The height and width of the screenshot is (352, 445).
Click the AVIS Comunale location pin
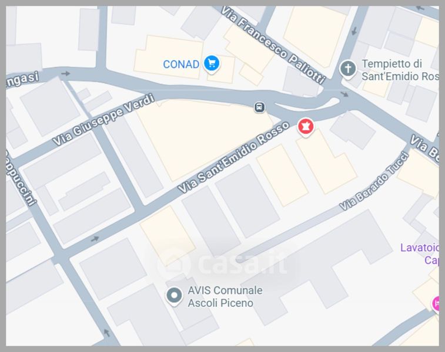pyautogui.click(x=174, y=296)
